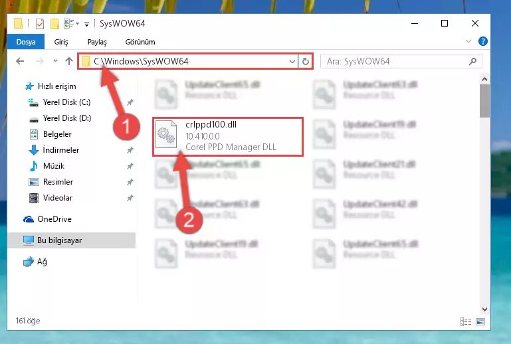
Task: Click the New folder quick access icon
Action: click(x=54, y=23)
